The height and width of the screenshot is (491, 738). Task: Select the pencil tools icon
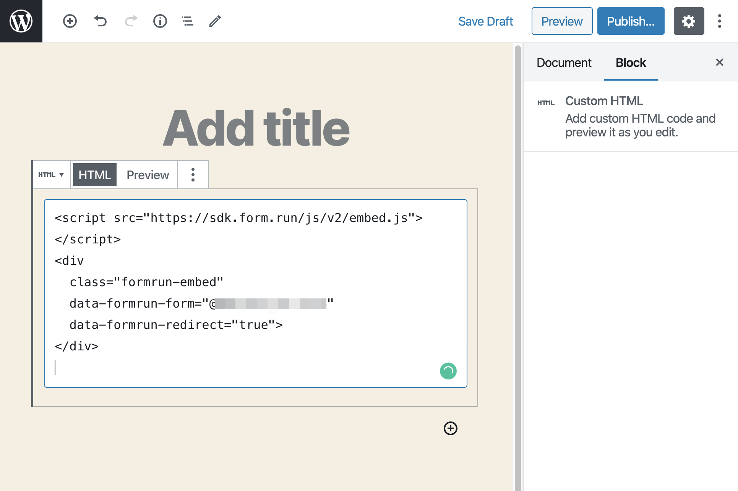coord(215,21)
